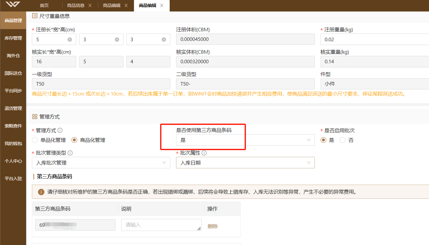The image size is (429, 245).
Task: Open 平台同步 in the sidebar
Action: pyautogui.click(x=13, y=91)
